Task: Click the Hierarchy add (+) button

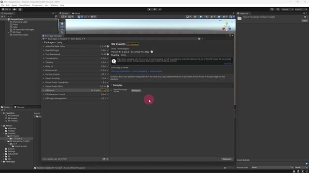Action: [2, 16]
